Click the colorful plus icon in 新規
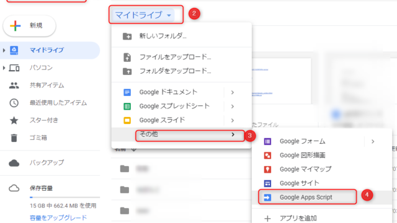 coord(15,25)
